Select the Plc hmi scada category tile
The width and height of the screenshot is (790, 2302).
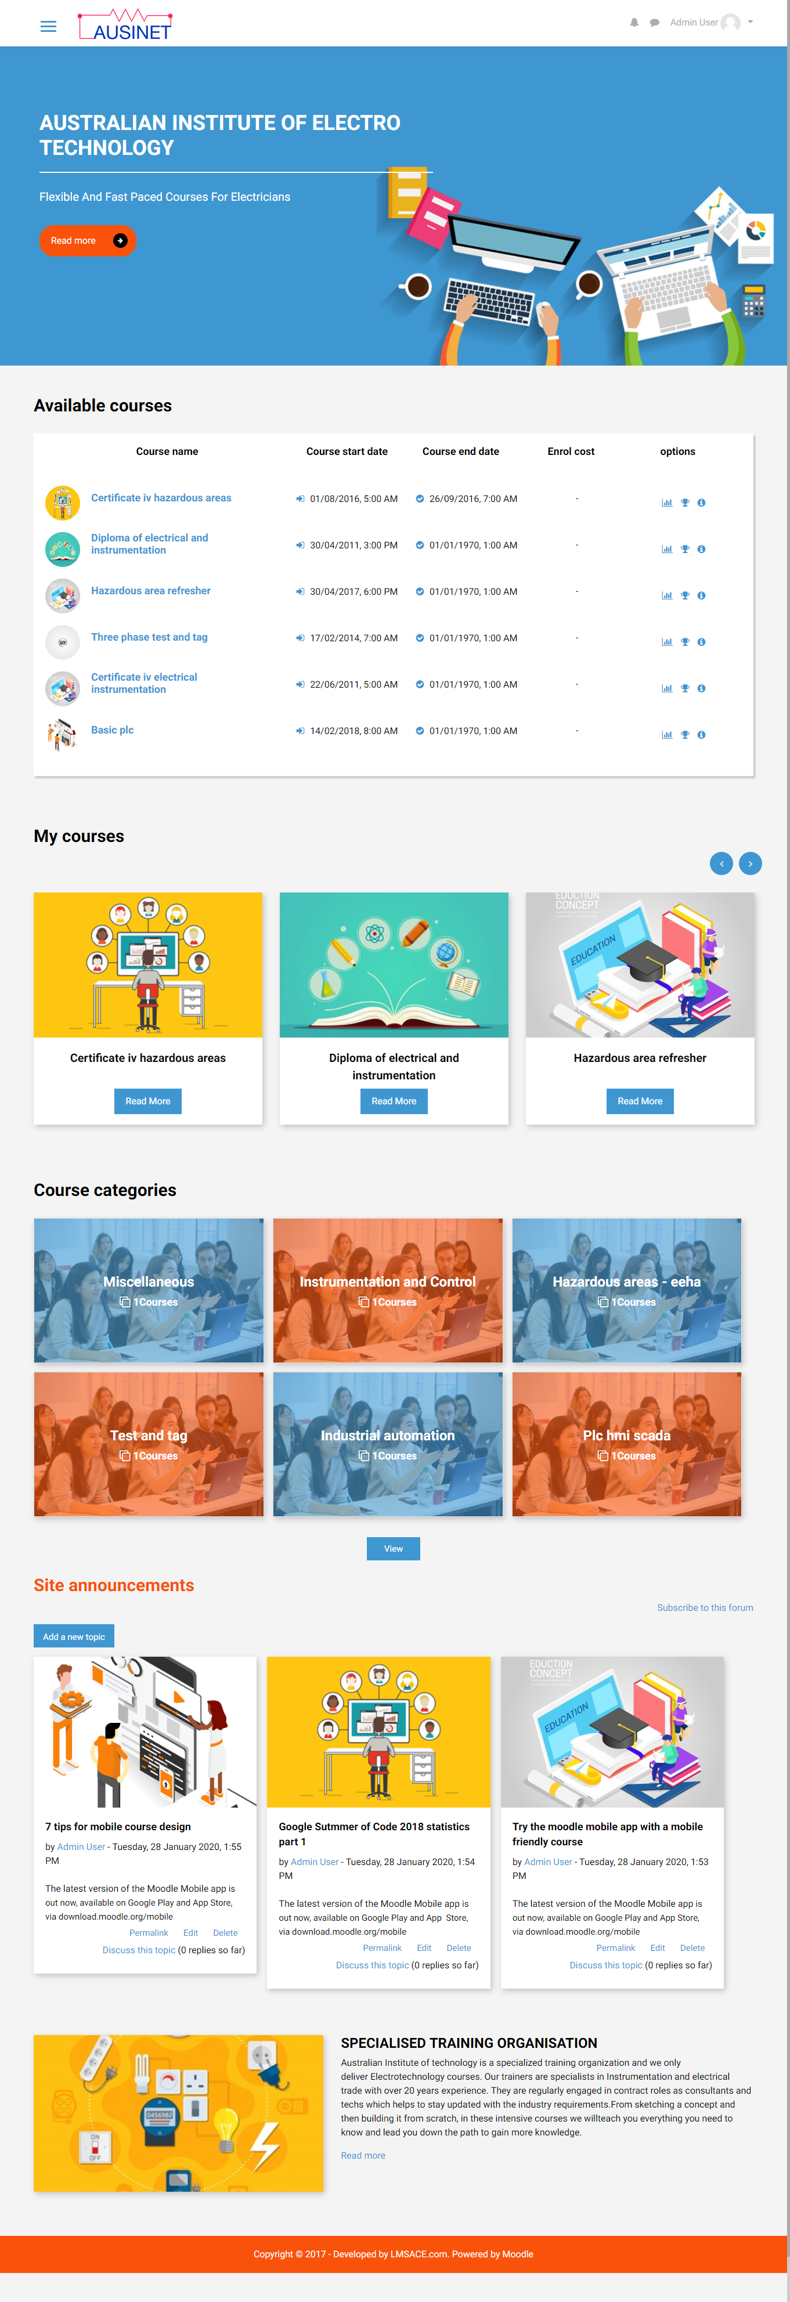pos(626,1444)
